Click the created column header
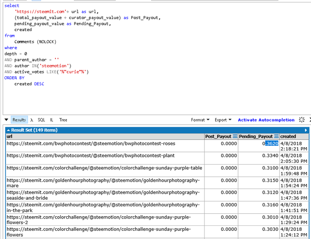Viewport: 311px width, 239px height. [294, 137]
